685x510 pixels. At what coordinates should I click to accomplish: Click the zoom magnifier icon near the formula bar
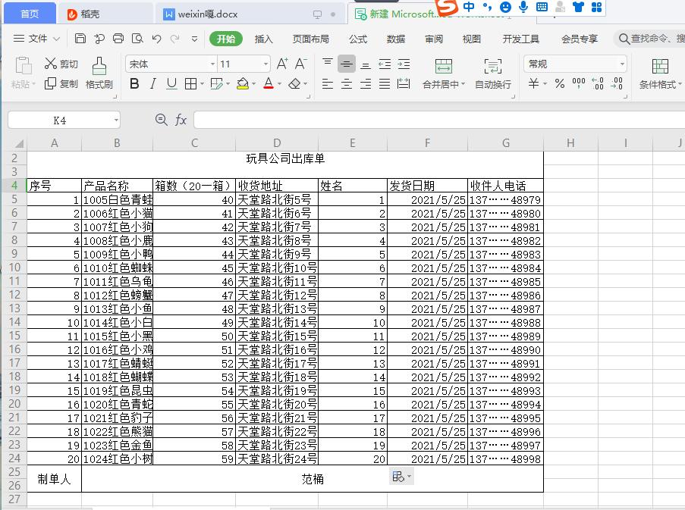click(x=160, y=119)
